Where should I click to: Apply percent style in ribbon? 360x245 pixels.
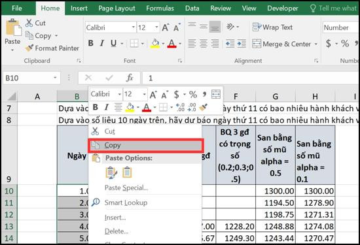coord(345,43)
